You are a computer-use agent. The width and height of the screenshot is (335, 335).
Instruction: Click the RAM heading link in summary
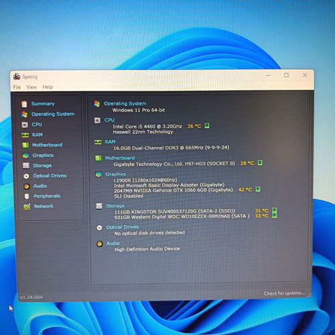tap(110, 142)
